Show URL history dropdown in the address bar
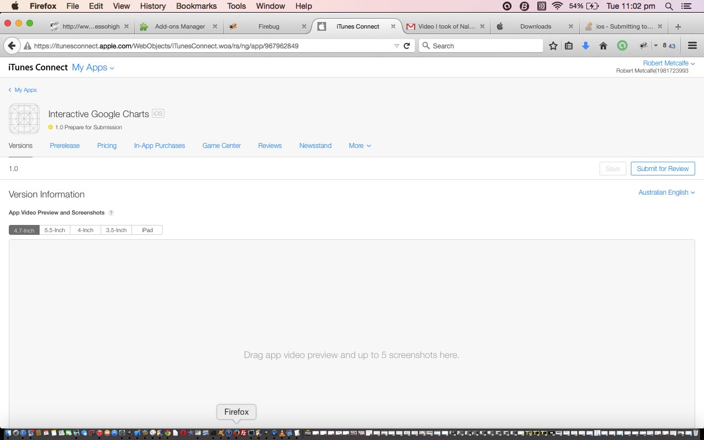This screenshot has width=704, height=440. (x=397, y=46)
